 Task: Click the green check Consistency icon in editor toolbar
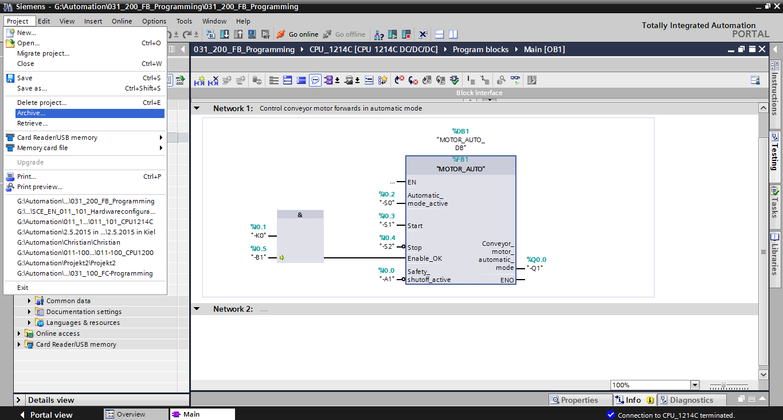coord(455,80)
